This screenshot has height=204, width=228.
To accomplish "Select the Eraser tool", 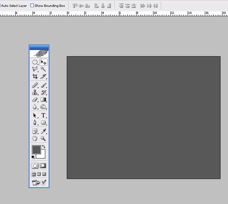I will coord(35,99).
